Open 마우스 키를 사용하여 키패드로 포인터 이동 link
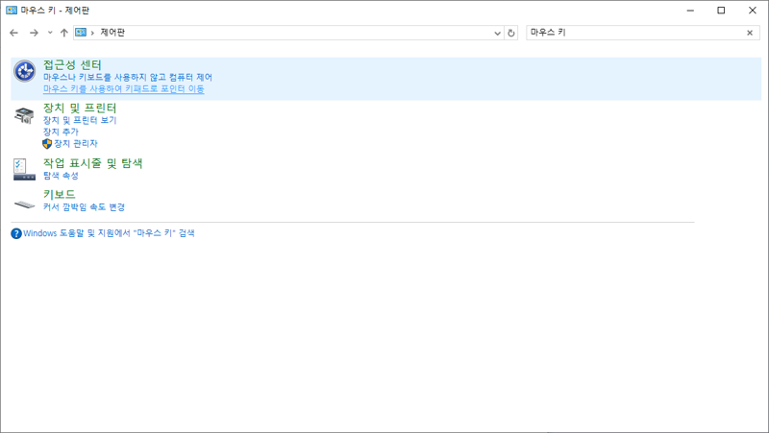This screenshot has width=769, height=433. tap(124, 88)
